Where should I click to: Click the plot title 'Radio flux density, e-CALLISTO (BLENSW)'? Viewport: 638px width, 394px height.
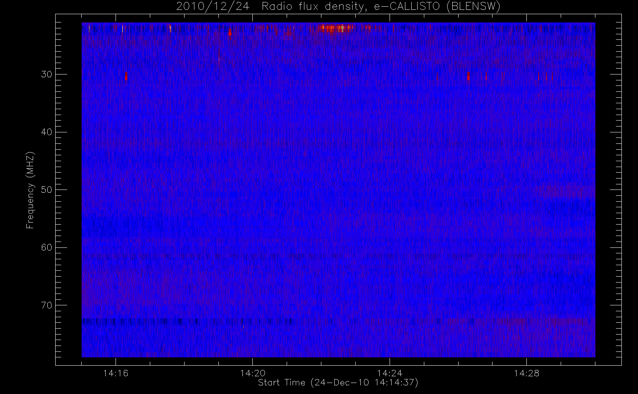pyautogui.click(x=381, y=6)
